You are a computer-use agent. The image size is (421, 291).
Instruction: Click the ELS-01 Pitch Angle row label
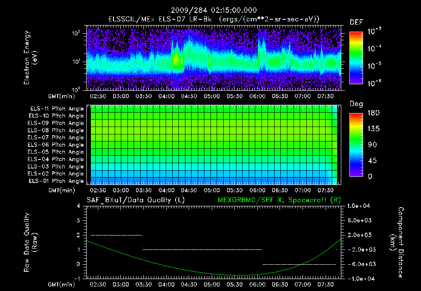pyautogui.click(x=56, y=181)
